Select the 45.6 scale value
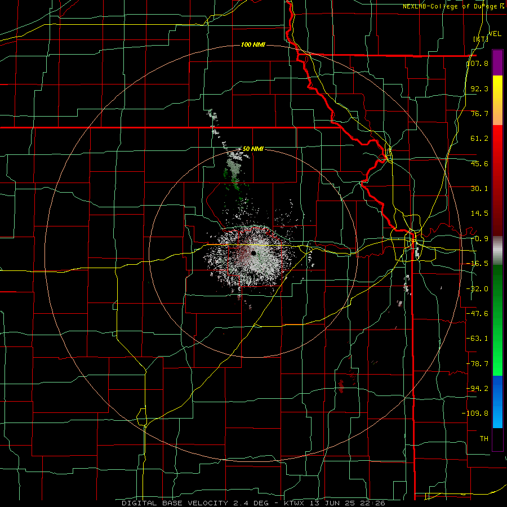This screenshot has width=507, height=507. 479,163
